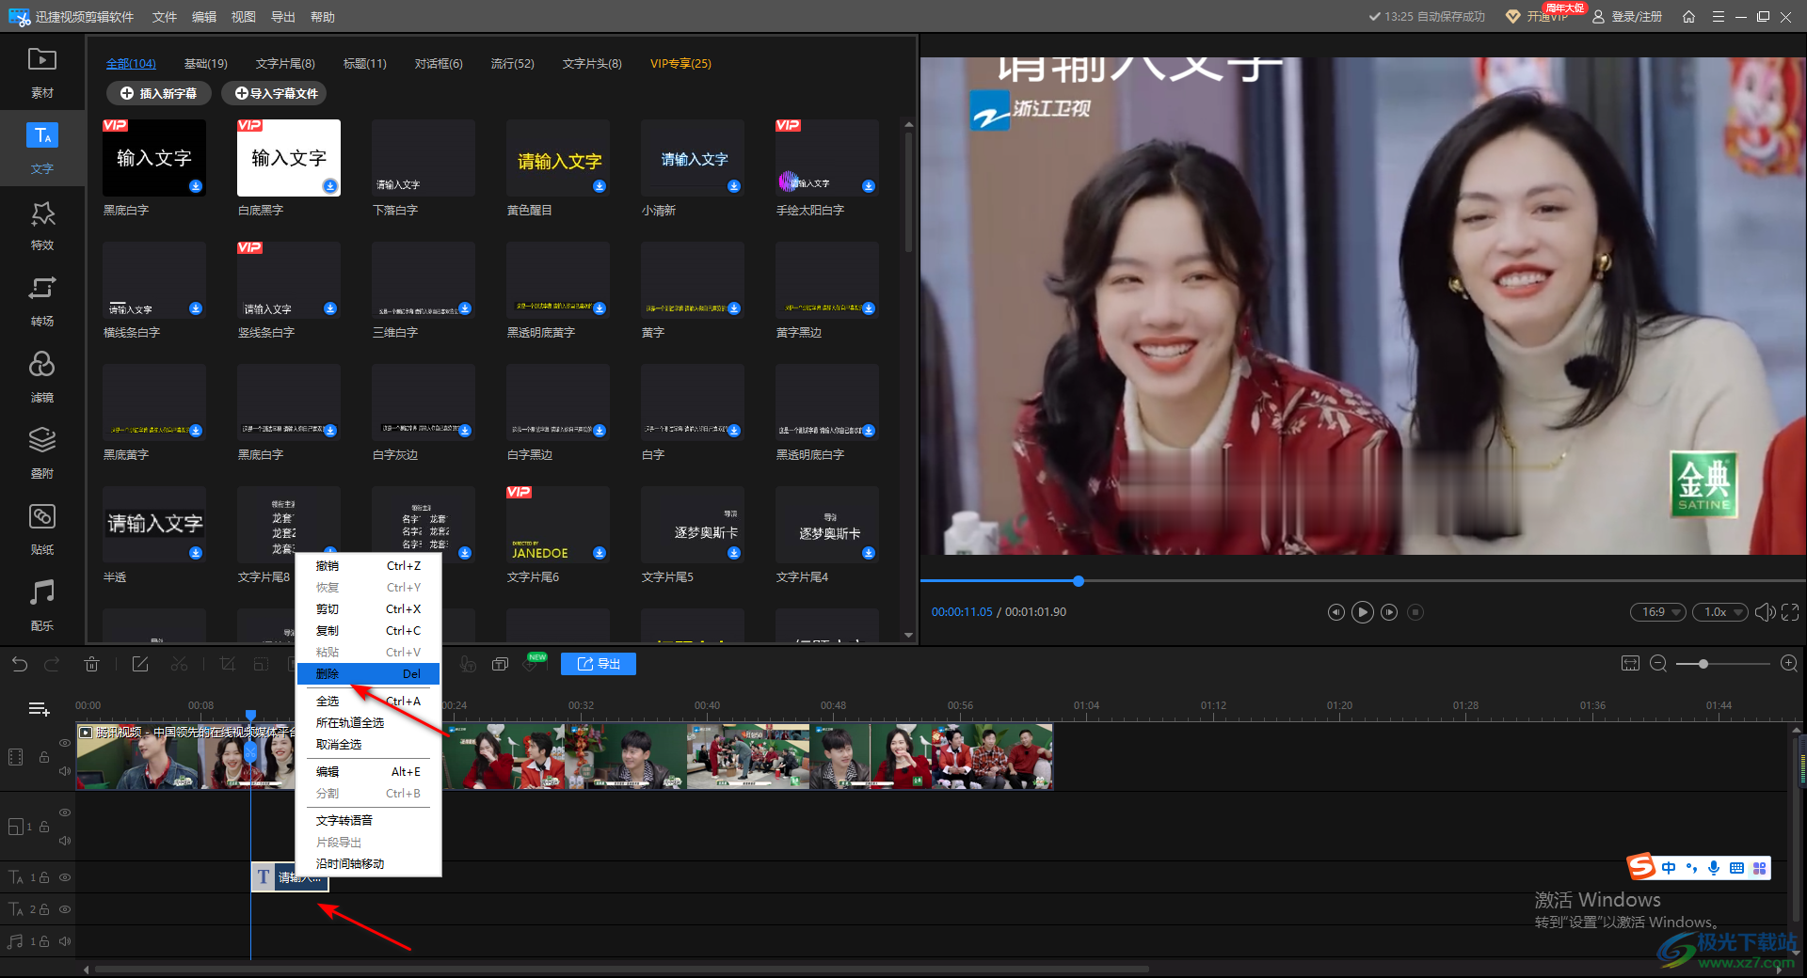Click the preview volume speaker icon
This screenshot has height=978, width=1807.
point(1765,612)
